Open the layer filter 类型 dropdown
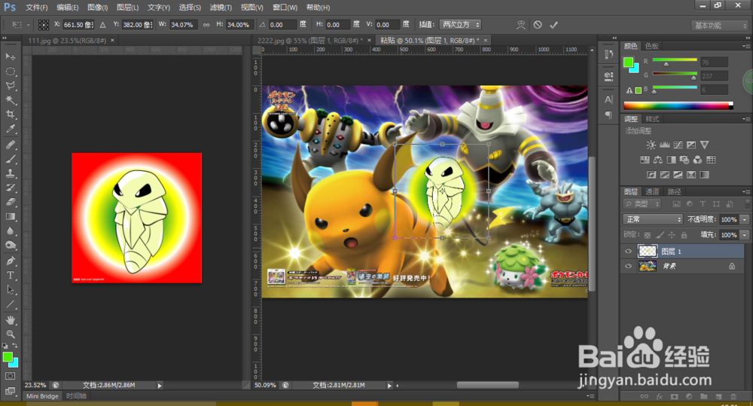753x406 pixels. 643,204
